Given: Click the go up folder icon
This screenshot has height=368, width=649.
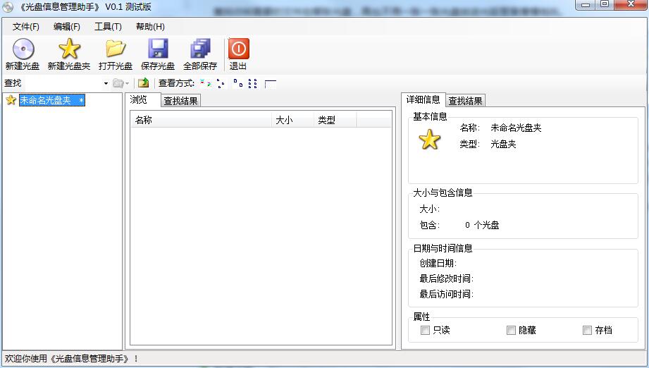Looking at the screenshot, I should pyautogui.click(x=144, y=83).
